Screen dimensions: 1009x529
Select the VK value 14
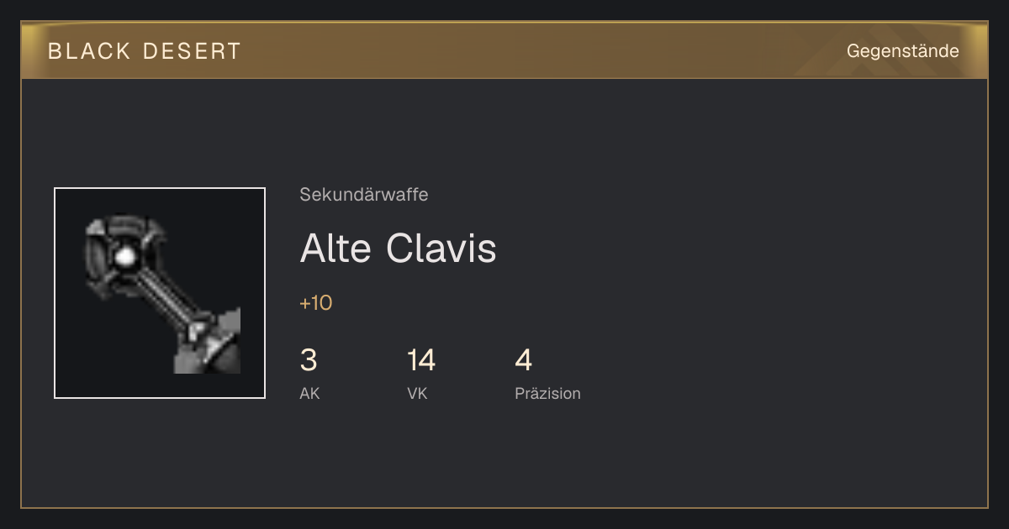[421, 360]
